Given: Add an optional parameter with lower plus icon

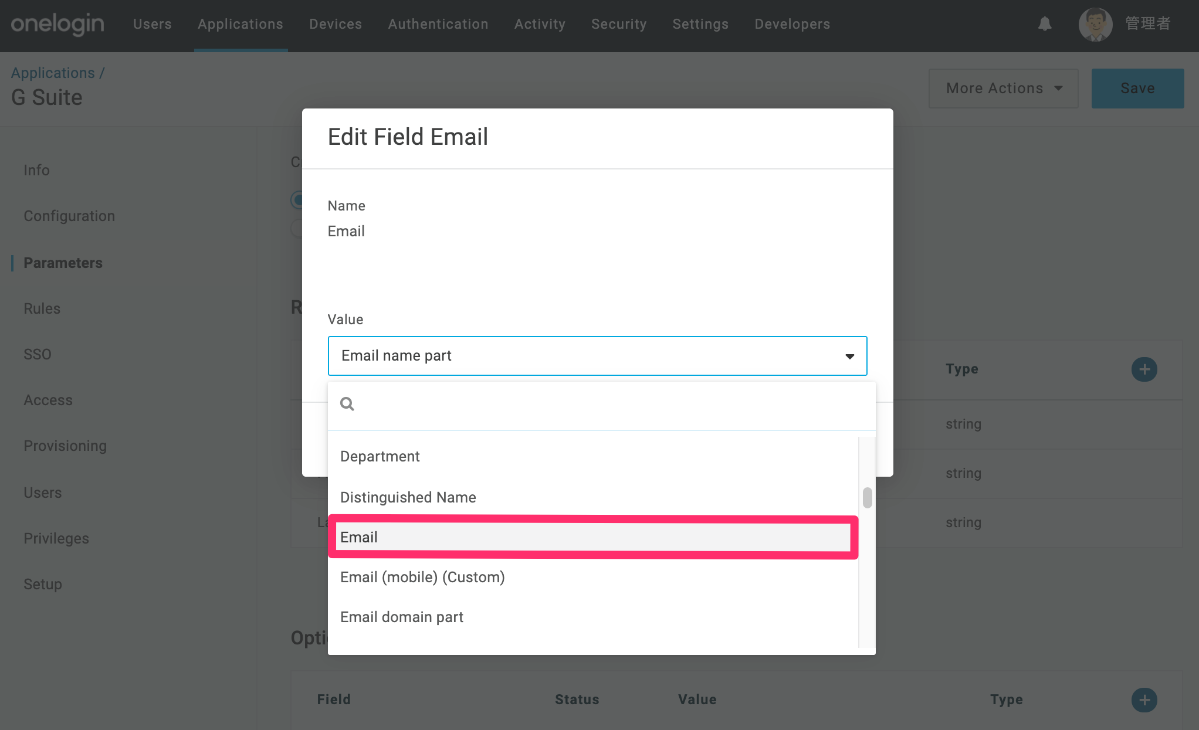Looking at the screenshot, I should tap(1144, 700).
